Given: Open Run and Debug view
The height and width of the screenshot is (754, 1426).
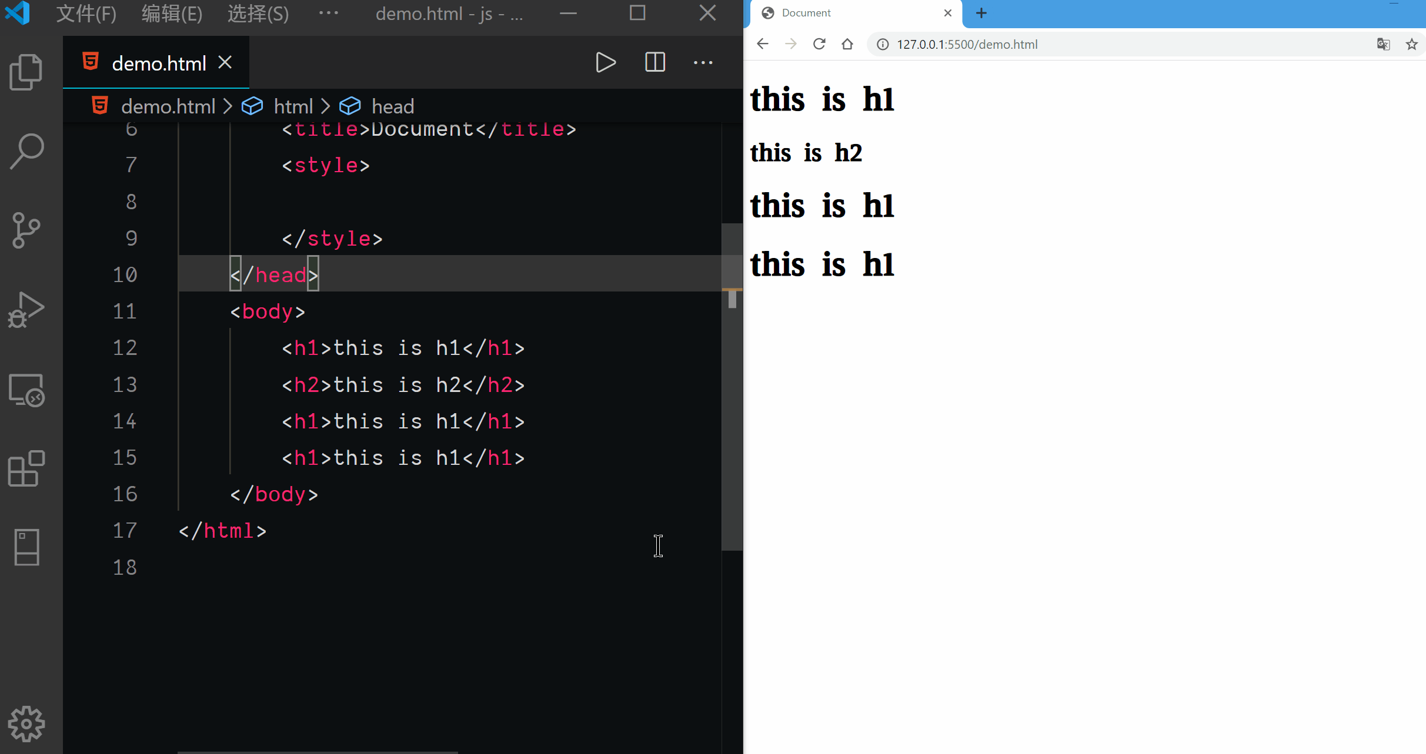Looking at the screenshot, I should coord(26,310).
